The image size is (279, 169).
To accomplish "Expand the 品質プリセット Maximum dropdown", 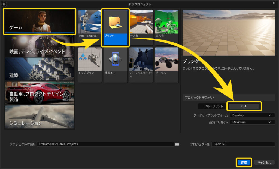I will click(252, 122).
